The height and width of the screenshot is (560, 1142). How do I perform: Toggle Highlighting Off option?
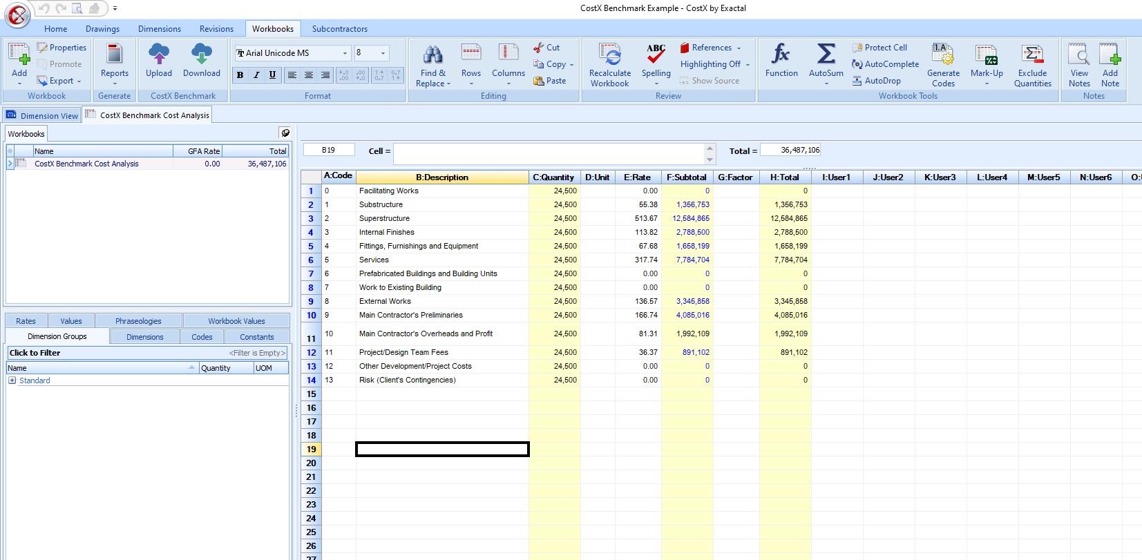click(x=714, y=64)
